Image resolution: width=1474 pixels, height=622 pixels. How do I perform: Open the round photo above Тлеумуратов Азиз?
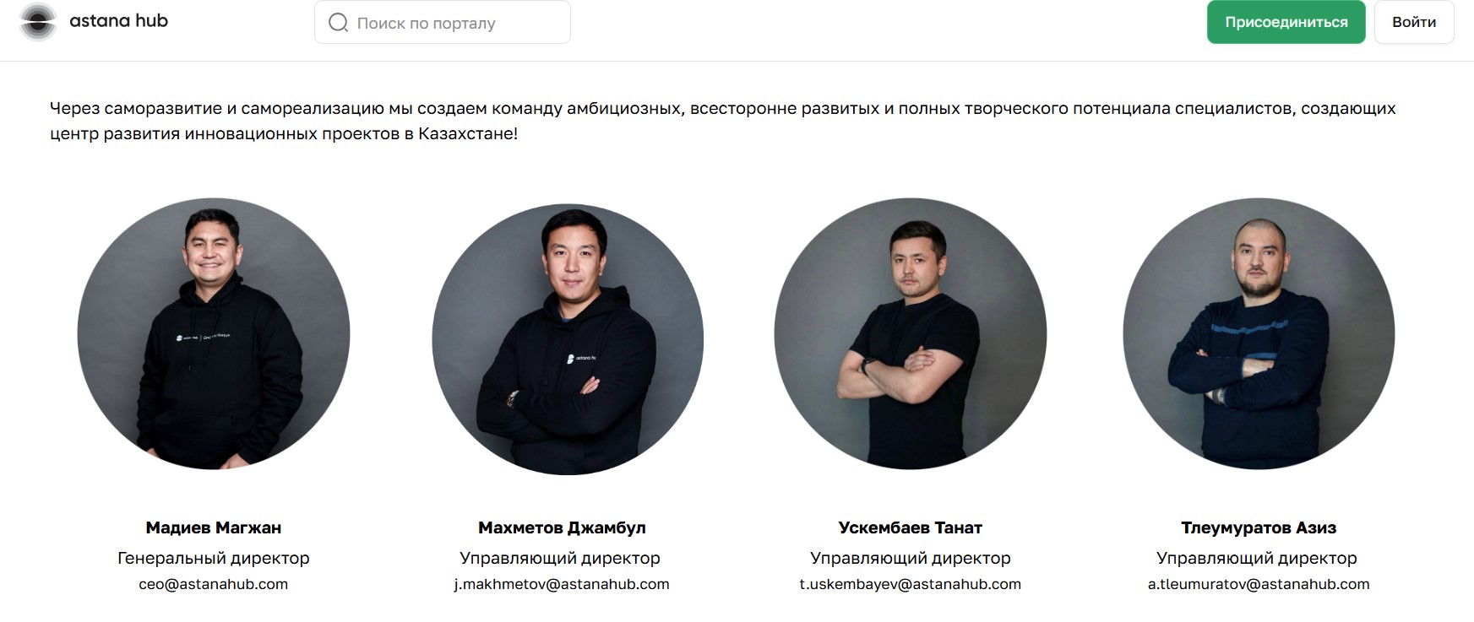[x=1259, y=334]
